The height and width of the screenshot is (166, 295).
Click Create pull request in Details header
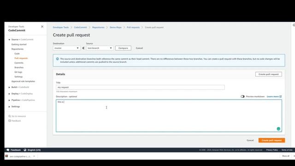pyautogui.click(x=268, y=74)
